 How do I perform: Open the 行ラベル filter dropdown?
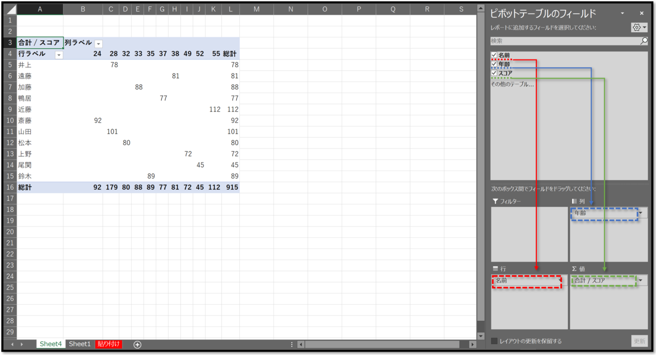59,55
